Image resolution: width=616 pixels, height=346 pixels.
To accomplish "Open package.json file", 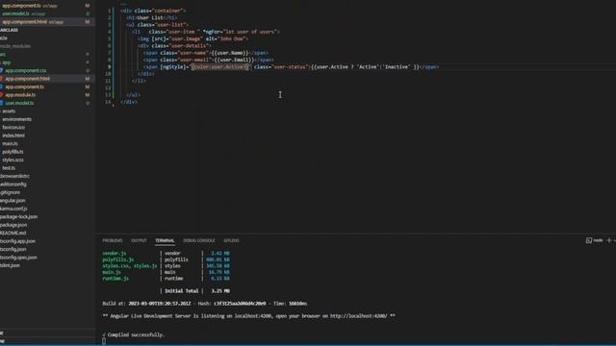I will click(x=13, y=225).
